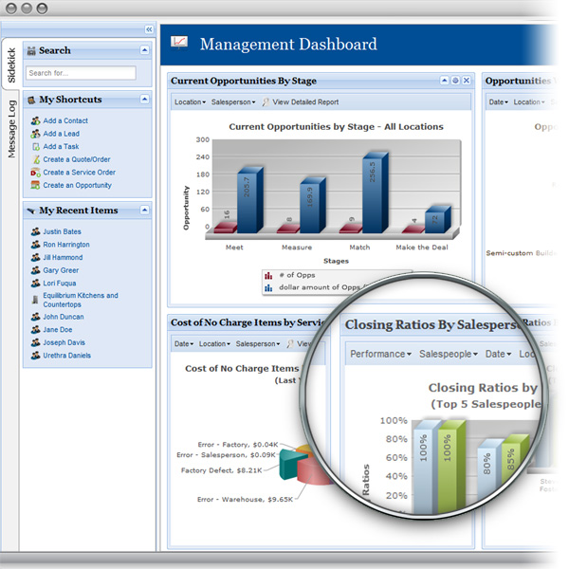Click the contact icon beside Lori Fuqua

[35, 284]
